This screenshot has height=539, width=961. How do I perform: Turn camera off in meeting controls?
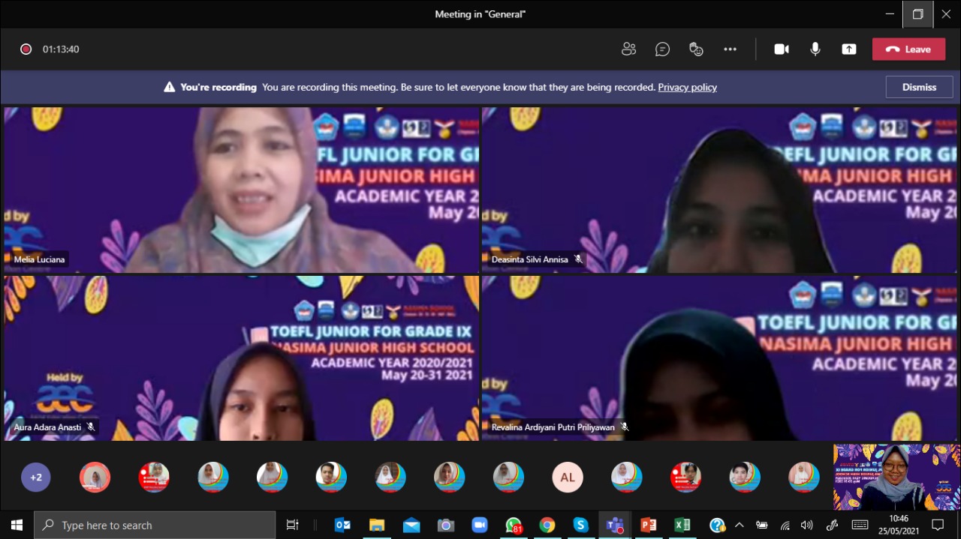(782, 49)
